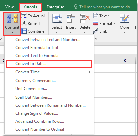Click the lightbulb Tell me icon

coord(76,7)
